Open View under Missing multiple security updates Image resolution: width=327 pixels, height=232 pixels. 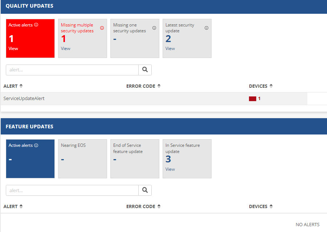(66, 48)
